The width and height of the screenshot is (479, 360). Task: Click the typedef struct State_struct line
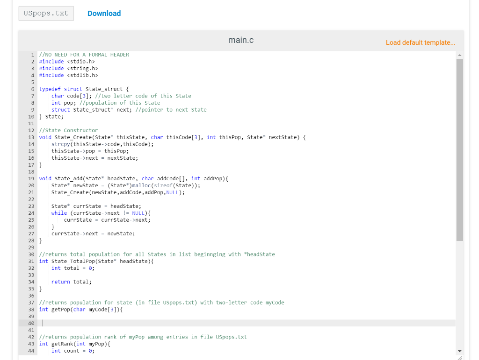pyautogui.click(x=94, y=89)
